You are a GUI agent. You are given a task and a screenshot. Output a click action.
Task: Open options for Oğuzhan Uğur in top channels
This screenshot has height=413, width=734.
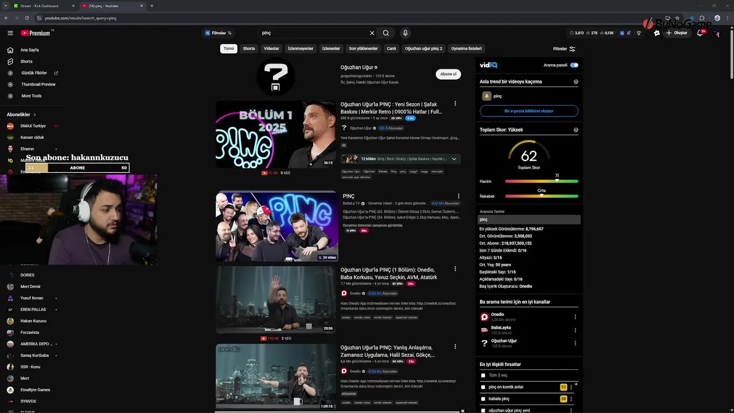point(575,343)
